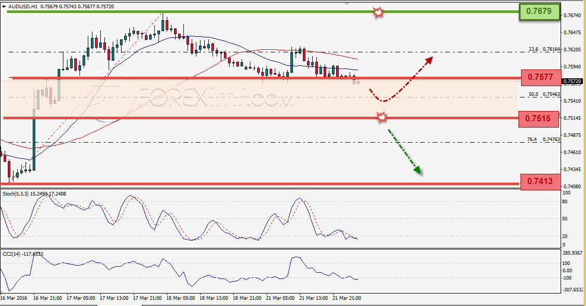This screenshot has width=586, height=306.
Task: Click the 16 Mar 21:00 time label
Action: (x=48, y=298)
